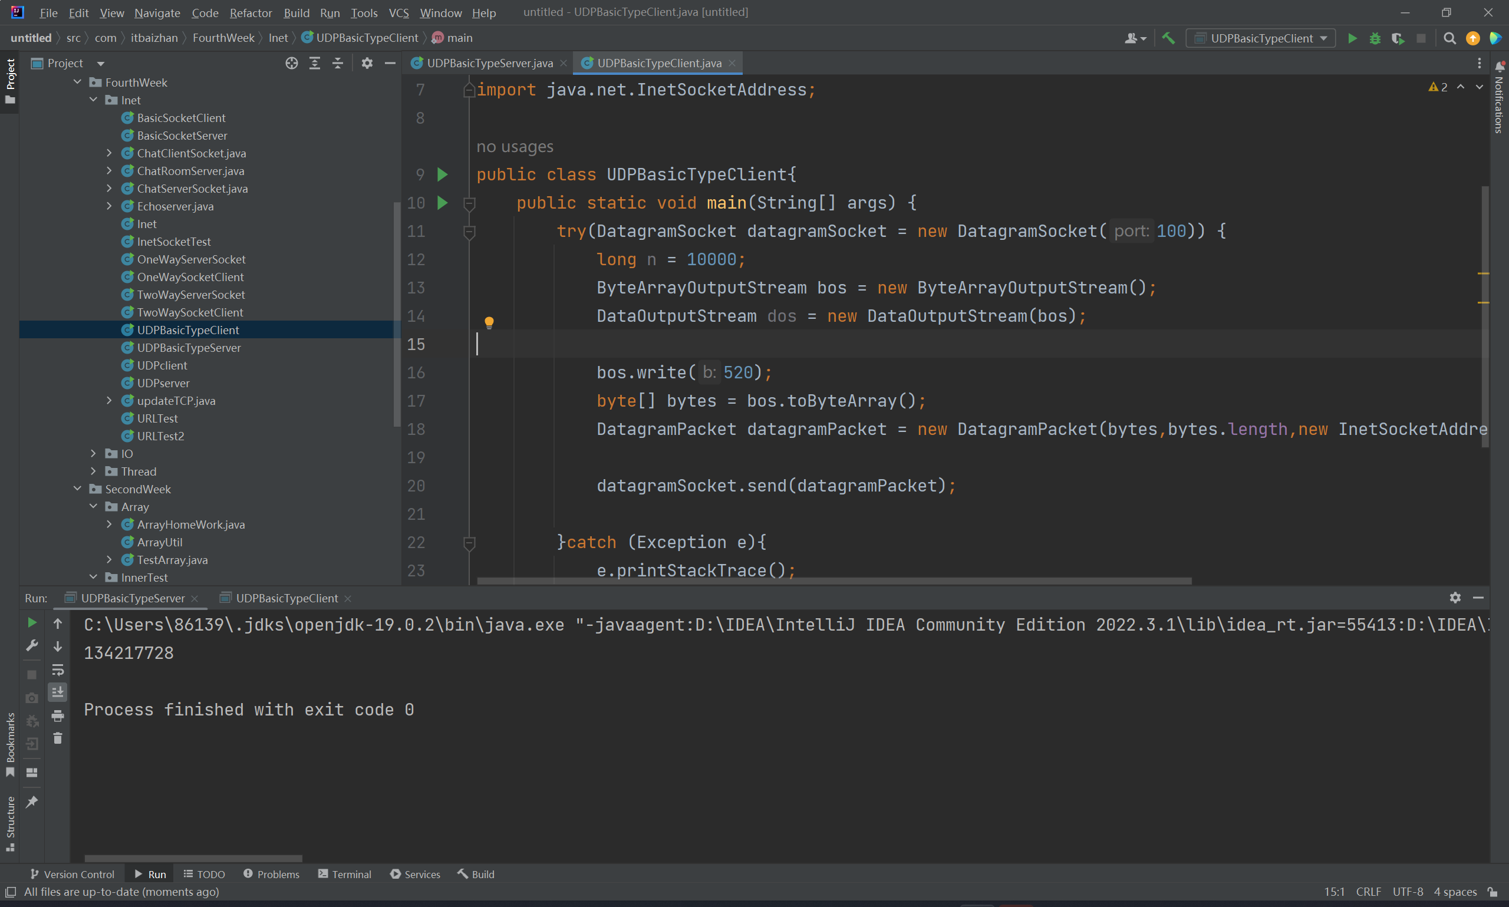Image resolution: width=1509 pixels, height=907 pixels.
Task: Open the VCS menu
Action: click(399, 13)
